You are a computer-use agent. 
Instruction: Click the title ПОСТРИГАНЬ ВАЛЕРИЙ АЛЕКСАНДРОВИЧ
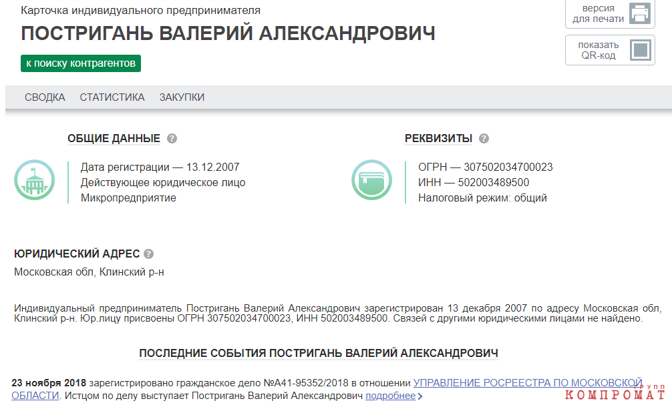coord(228,33)
